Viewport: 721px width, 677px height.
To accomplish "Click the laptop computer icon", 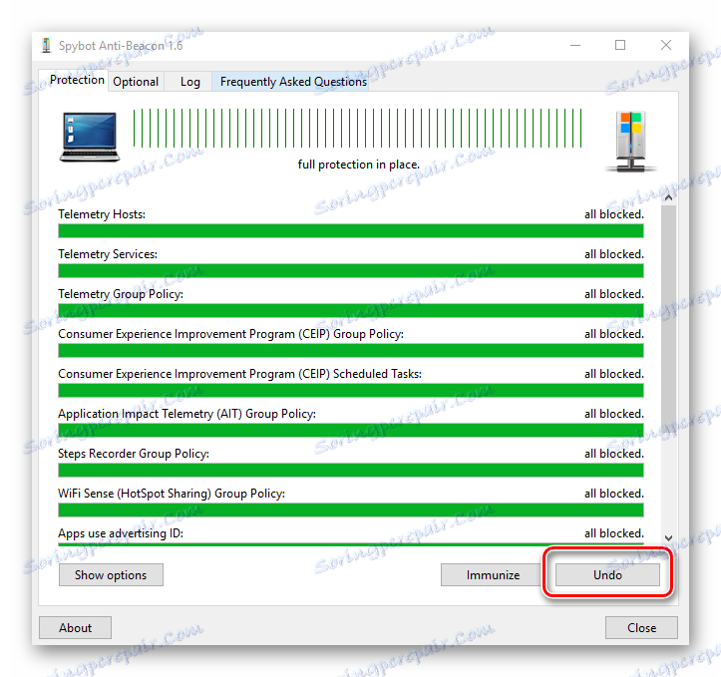I will pyautogui.click(x=90, y=137).
